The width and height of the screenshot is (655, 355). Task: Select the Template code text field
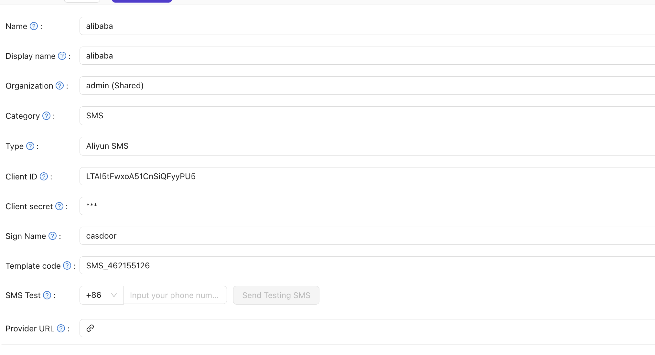(x=226, y=265)
